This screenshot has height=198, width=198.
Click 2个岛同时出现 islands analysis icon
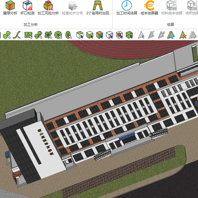tap(98, 6)
